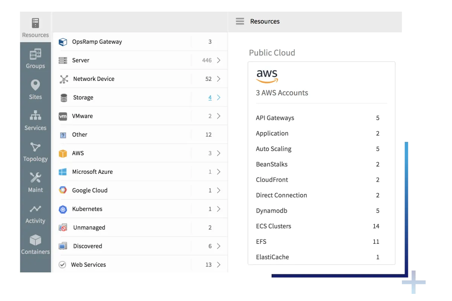Expand the VMware row chevron

click(x=219, y=116)
